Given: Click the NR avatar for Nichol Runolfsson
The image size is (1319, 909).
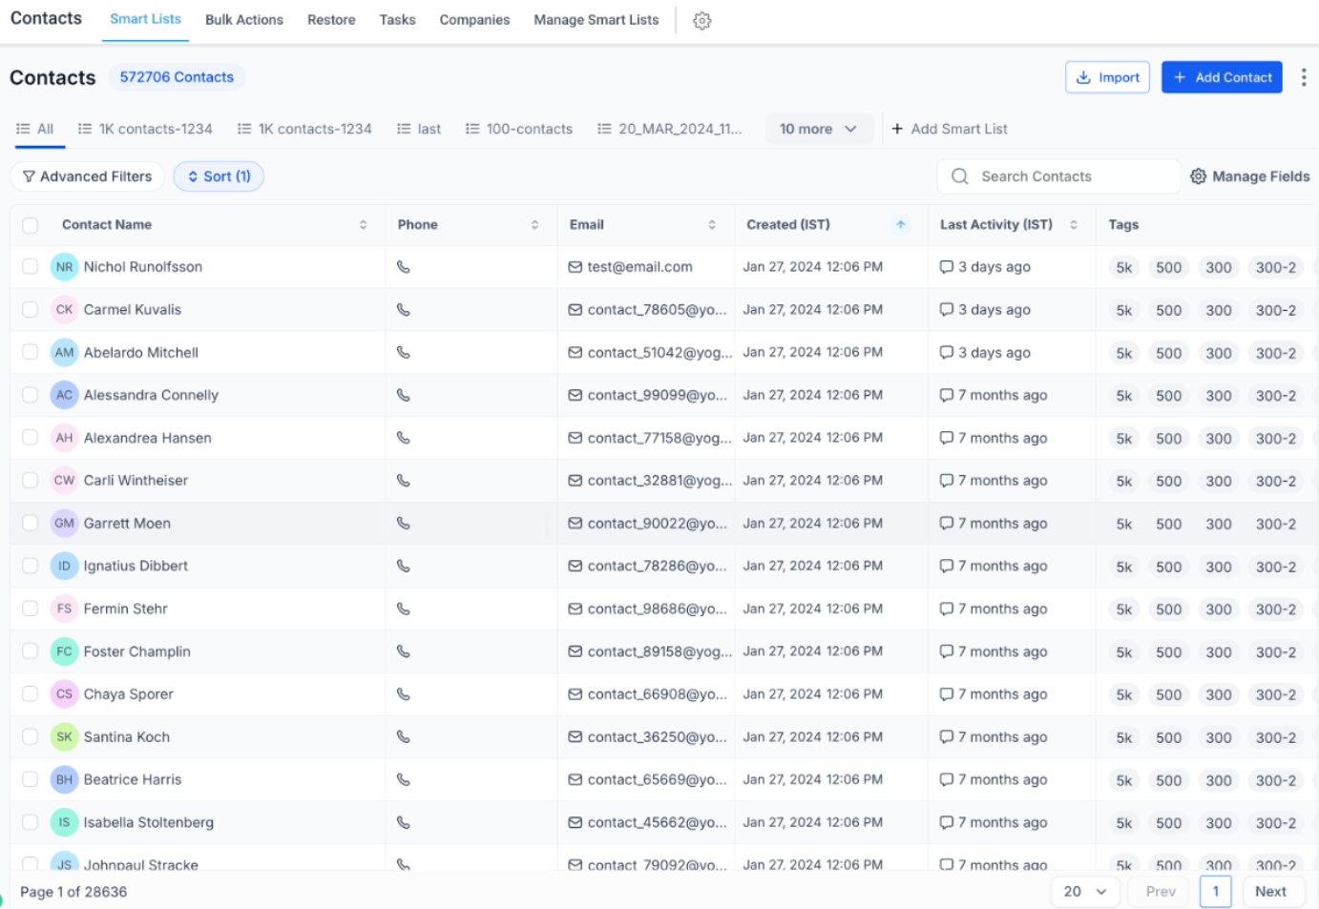Looking at the screenshot, I should [64, 267].
